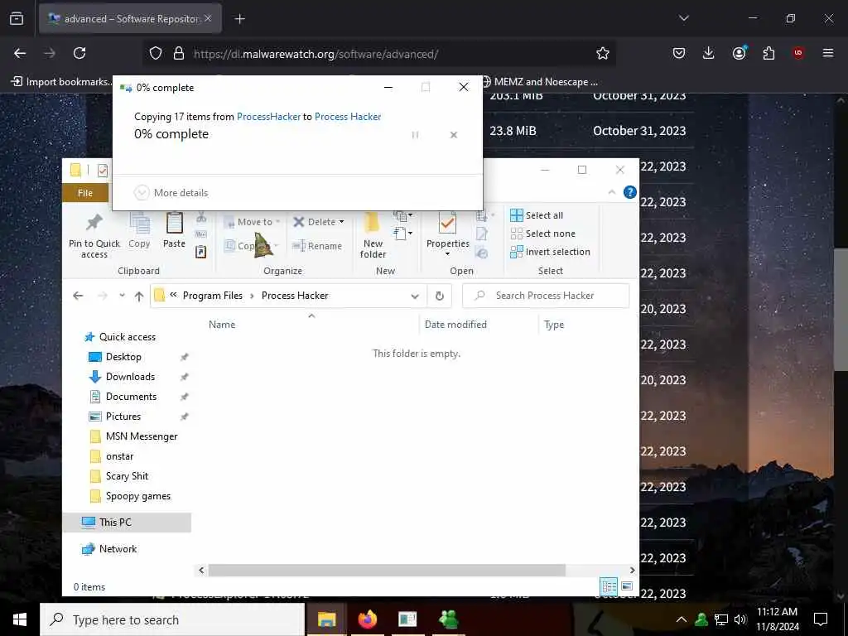
Task: Open Explorer help question mark icon
Action: click(x=630, y=192)
